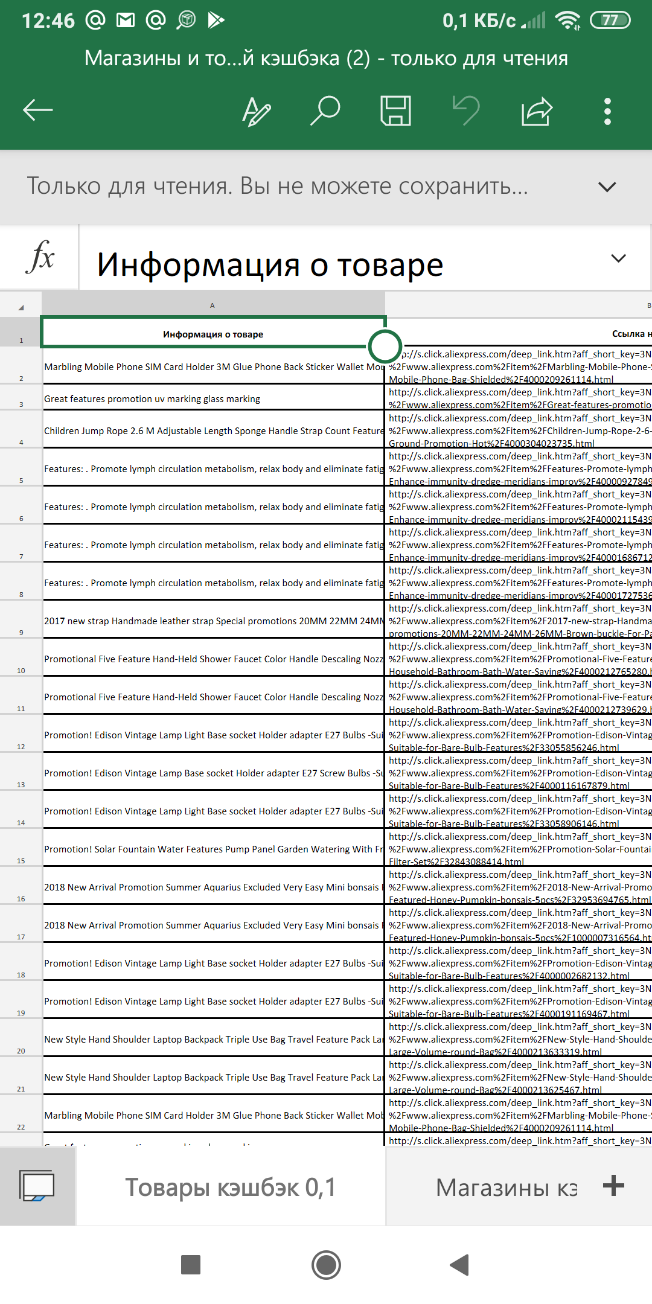Open link in row 15 column B
The width and height of the screenshot is (652, 1304).
tap(519, 848)
